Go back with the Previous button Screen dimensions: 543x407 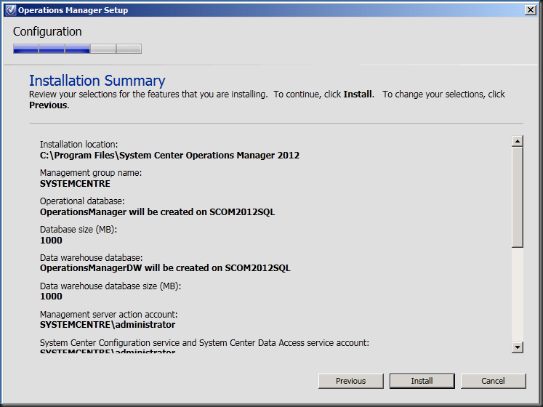[x=350, y=381]
